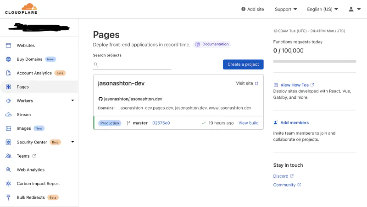Screen dimensions: 367x207
Task: Click the green build success checkmark
Action: point(204,123)
